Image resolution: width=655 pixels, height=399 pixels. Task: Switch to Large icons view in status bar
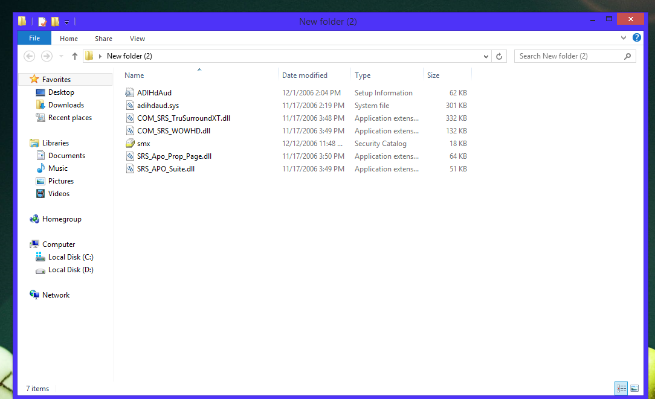coord(634,389)
